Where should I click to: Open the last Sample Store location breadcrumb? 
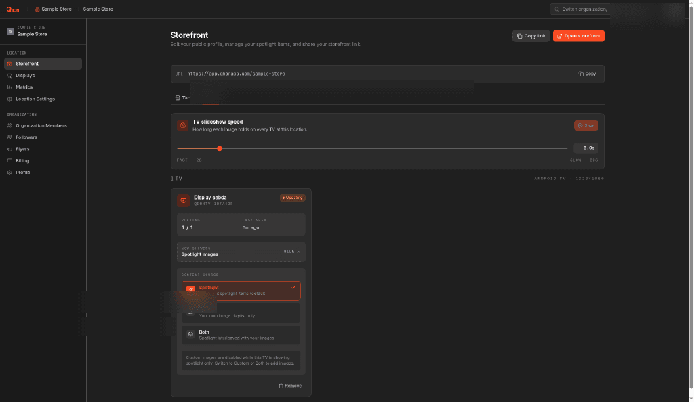coord(98,9)
